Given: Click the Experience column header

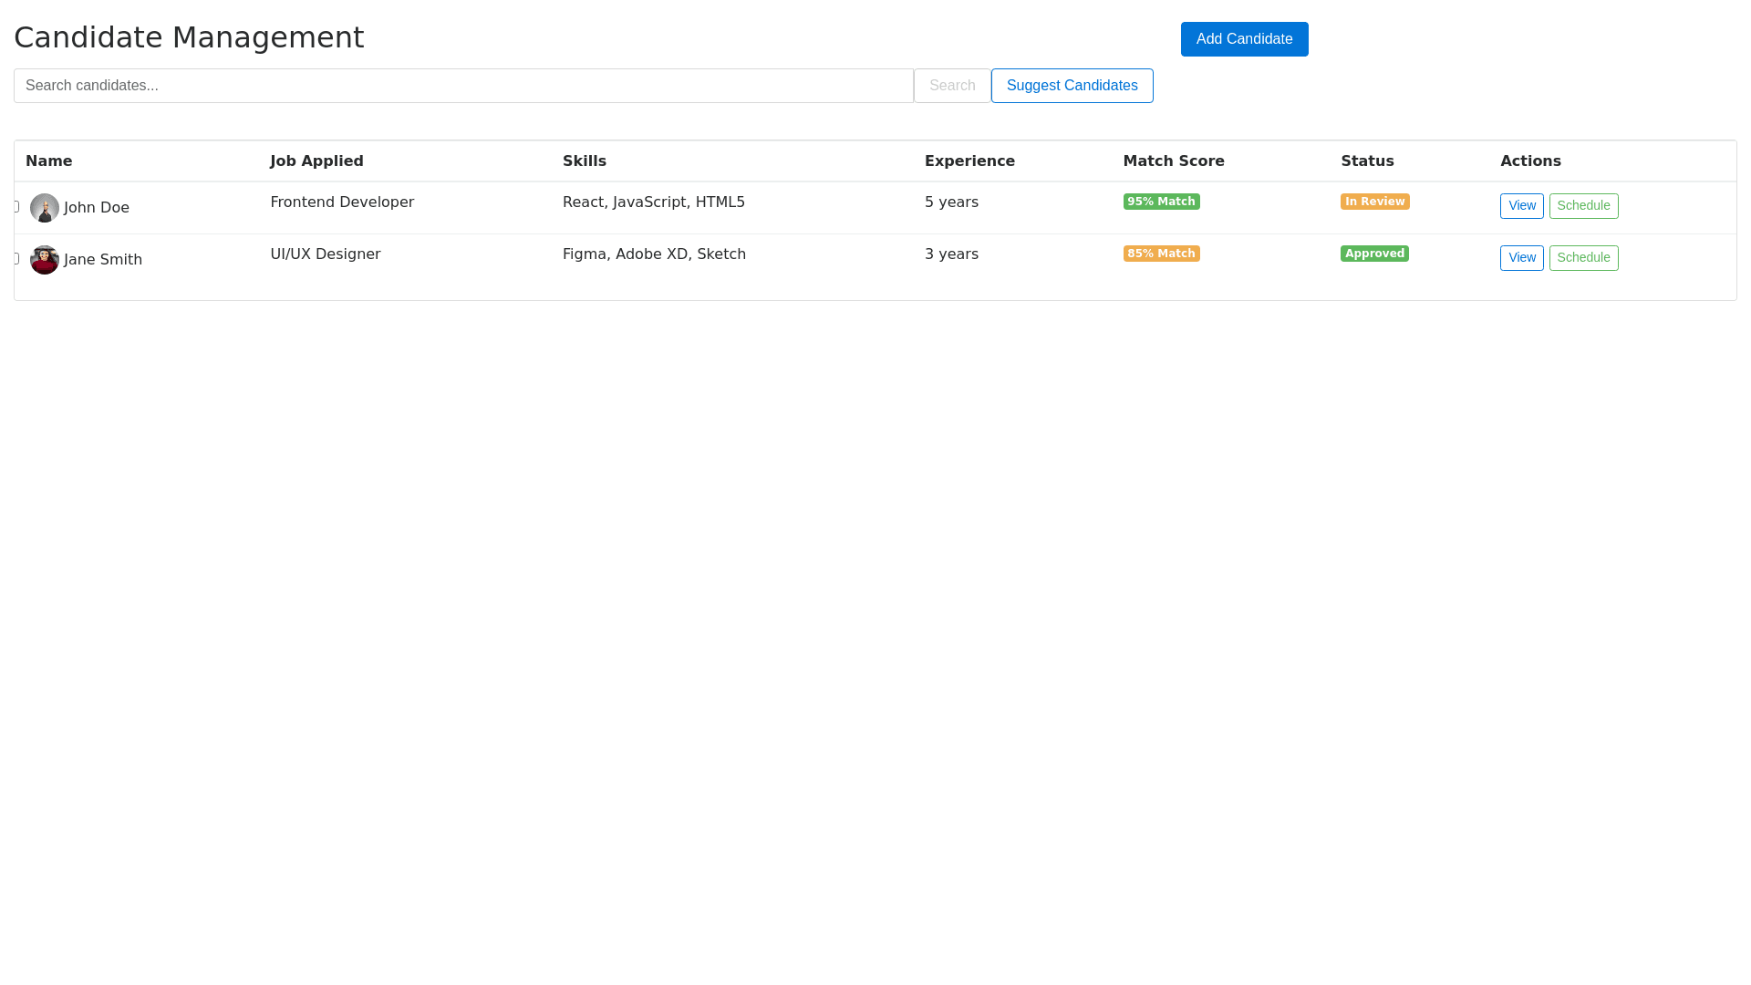Looking at the screenshot, I should pos(969,161).
